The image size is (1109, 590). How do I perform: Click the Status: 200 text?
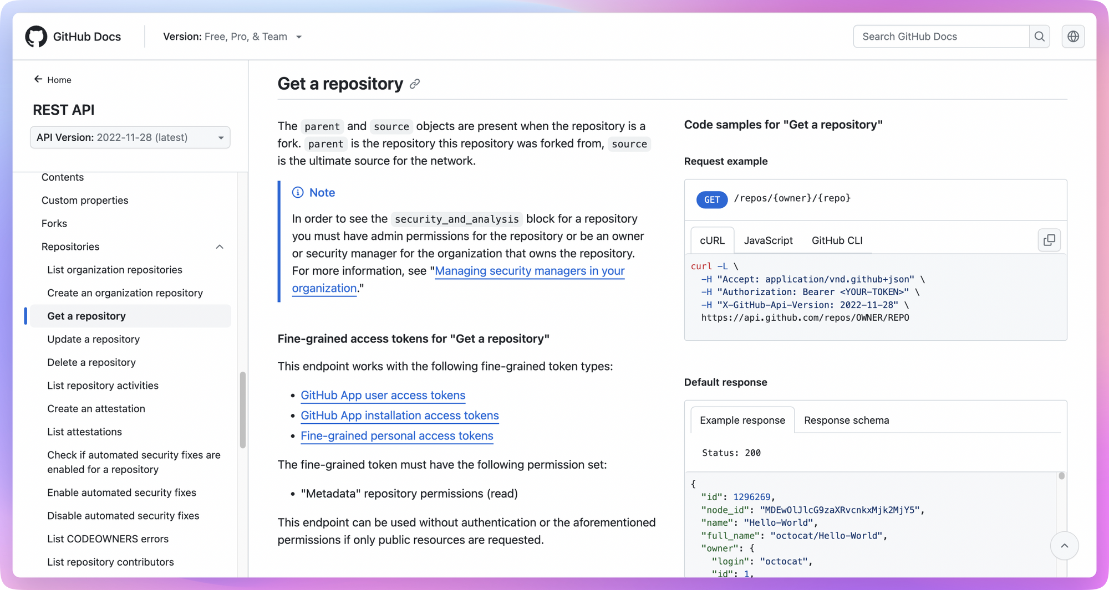(x=731, y=453)
